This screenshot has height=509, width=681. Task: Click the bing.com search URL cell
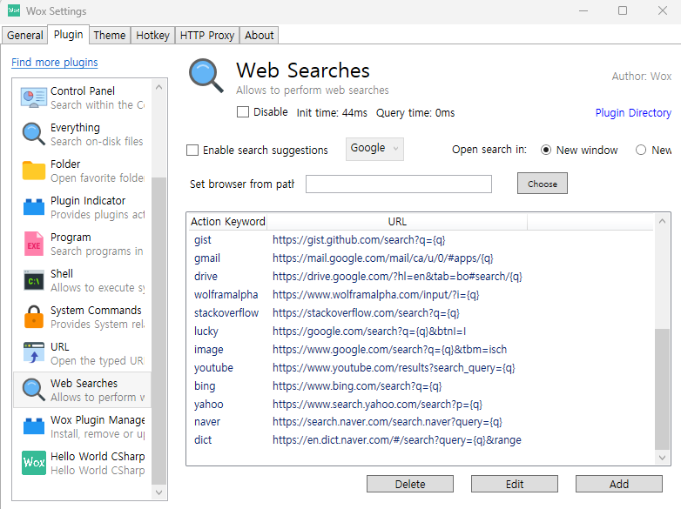click(357, 385)
